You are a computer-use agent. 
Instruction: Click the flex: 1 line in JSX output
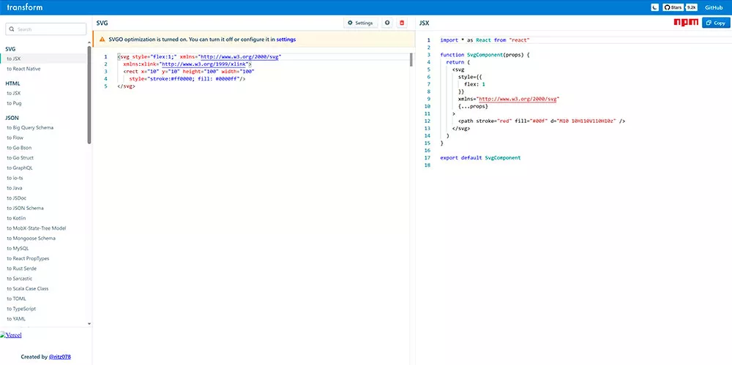click(x=475, y=84)
